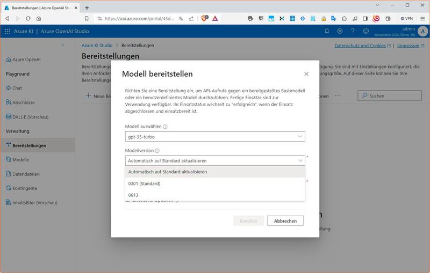430x273 pixels.
Task: Open the settings gear in header
Action: (x=340, y=31)
